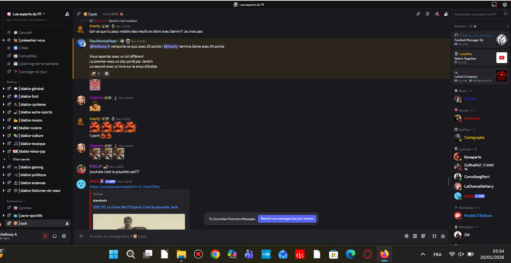Click the message input field for quiz

click(244, 236)
